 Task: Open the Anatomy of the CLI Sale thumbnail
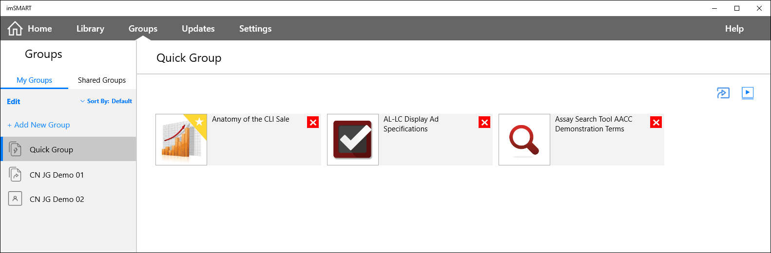point(181,140)
